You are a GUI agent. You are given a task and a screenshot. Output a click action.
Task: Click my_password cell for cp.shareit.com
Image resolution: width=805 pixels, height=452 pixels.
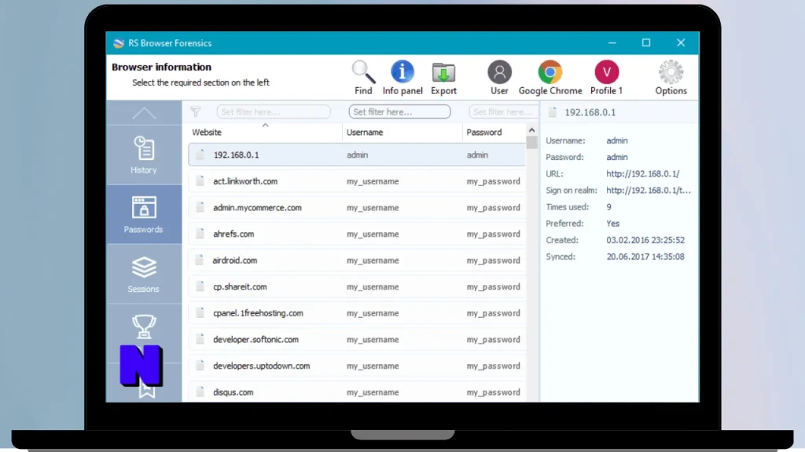494,287
